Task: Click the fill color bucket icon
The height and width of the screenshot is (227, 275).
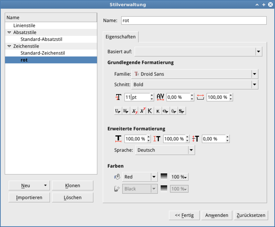Action: click(117, 177)
